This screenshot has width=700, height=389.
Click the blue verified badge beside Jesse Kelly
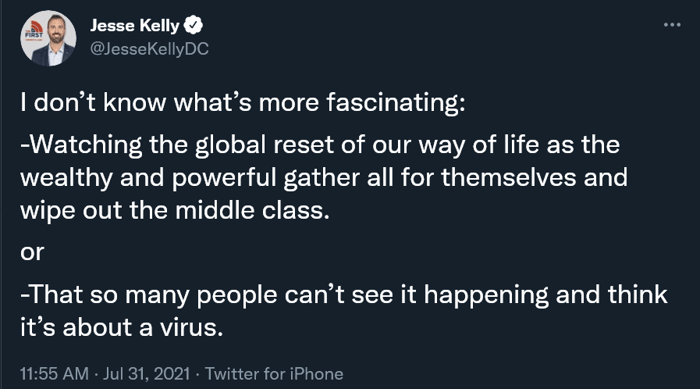(192, 27)
